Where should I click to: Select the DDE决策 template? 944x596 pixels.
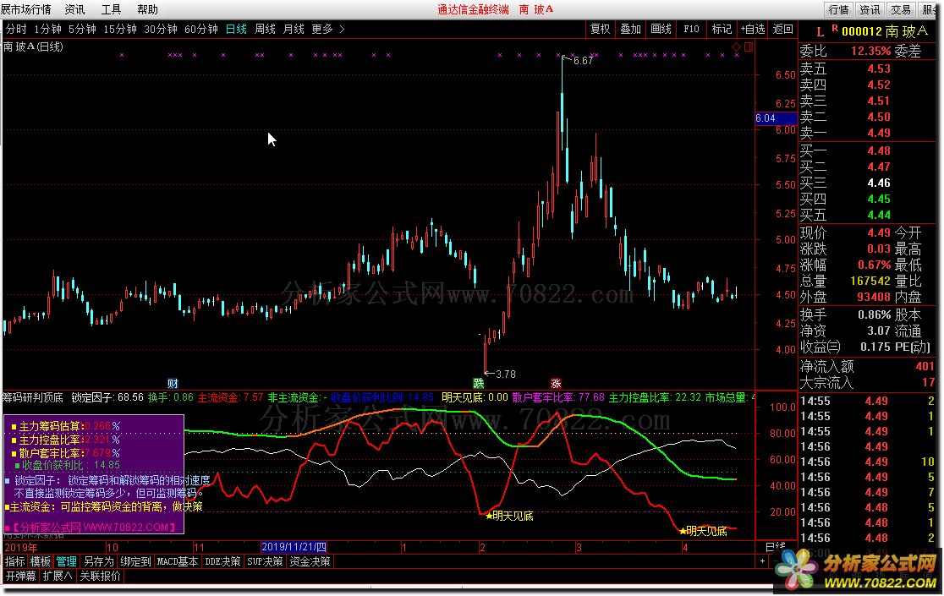(x=222, y=561)
